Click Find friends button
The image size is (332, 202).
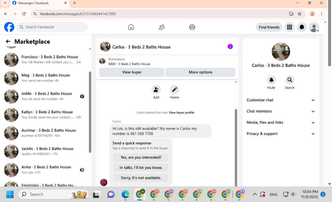click(x=269, y=27)
